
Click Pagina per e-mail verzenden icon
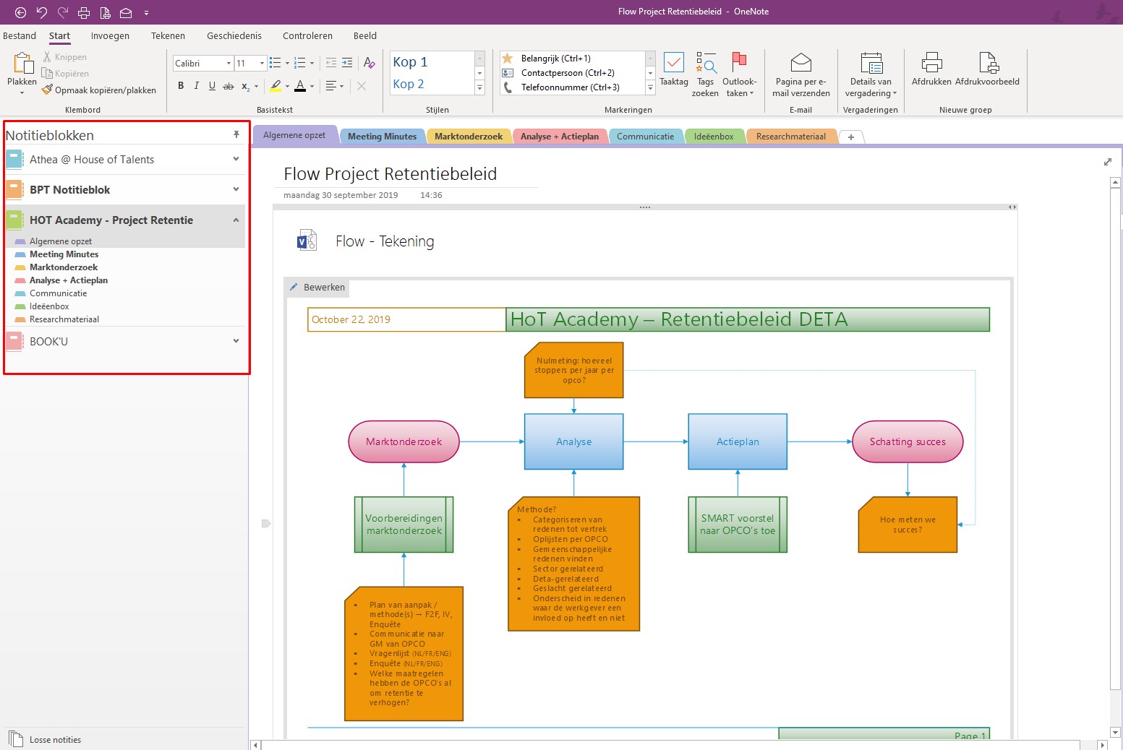pos(800,64)
